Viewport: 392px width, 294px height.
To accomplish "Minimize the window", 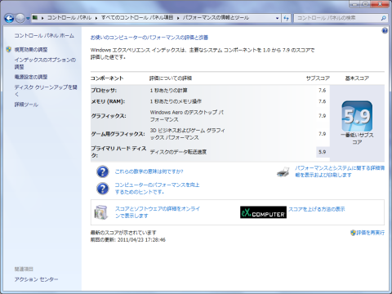I will click(x=354, y=4).
